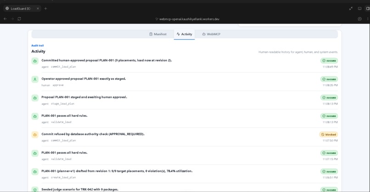Reload the current page
Viewport: 370px width, 192px height.
click(19, 19)
